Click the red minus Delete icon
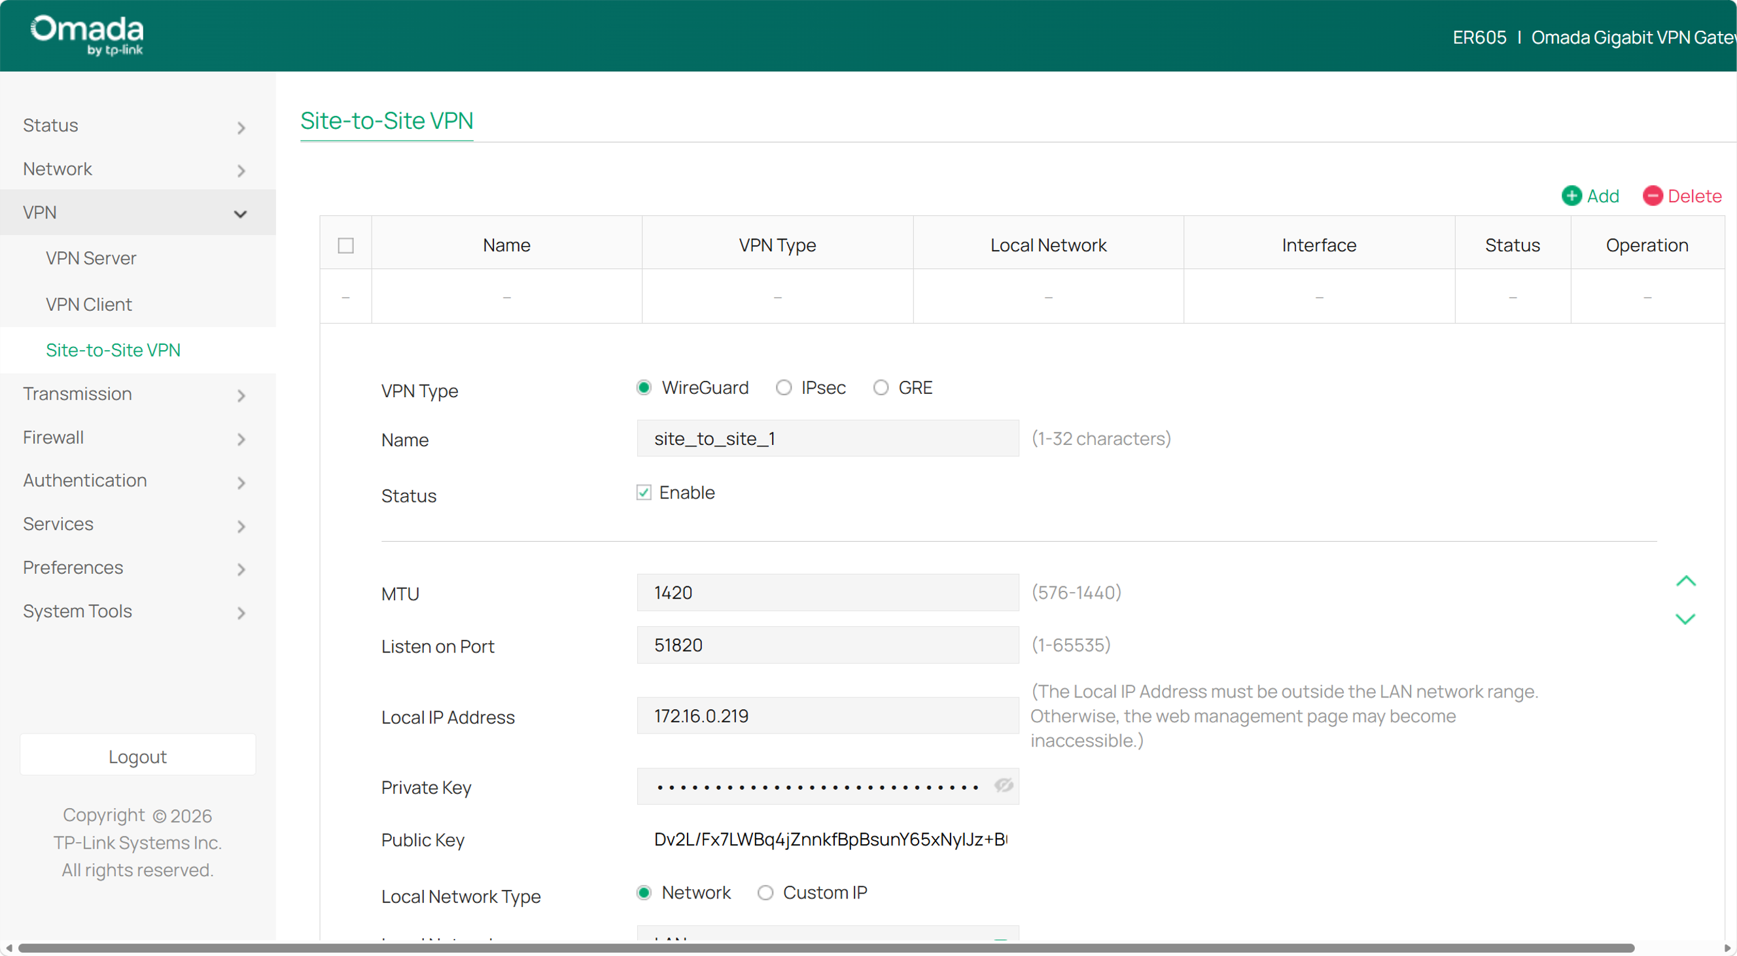This screenshot has height=956, width=1737. tap(1652, 196)
